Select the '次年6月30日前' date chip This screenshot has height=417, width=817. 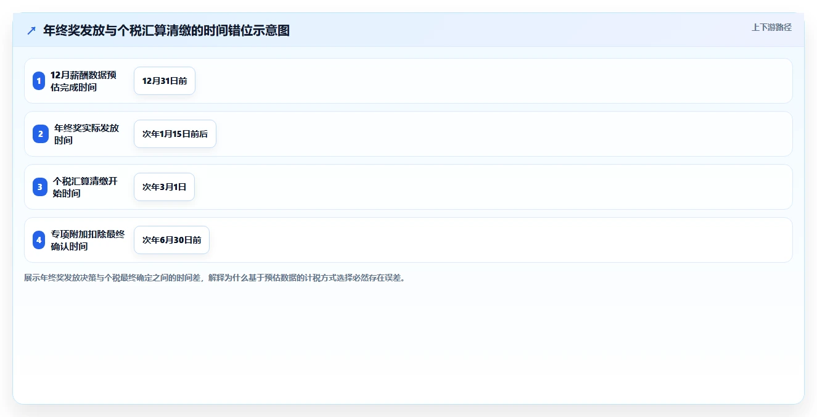[x=171, y=240]
